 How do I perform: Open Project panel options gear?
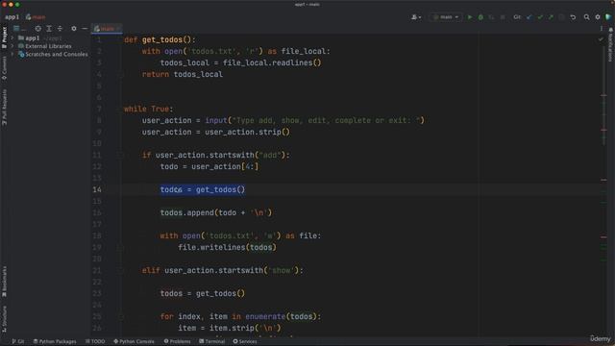74,29
